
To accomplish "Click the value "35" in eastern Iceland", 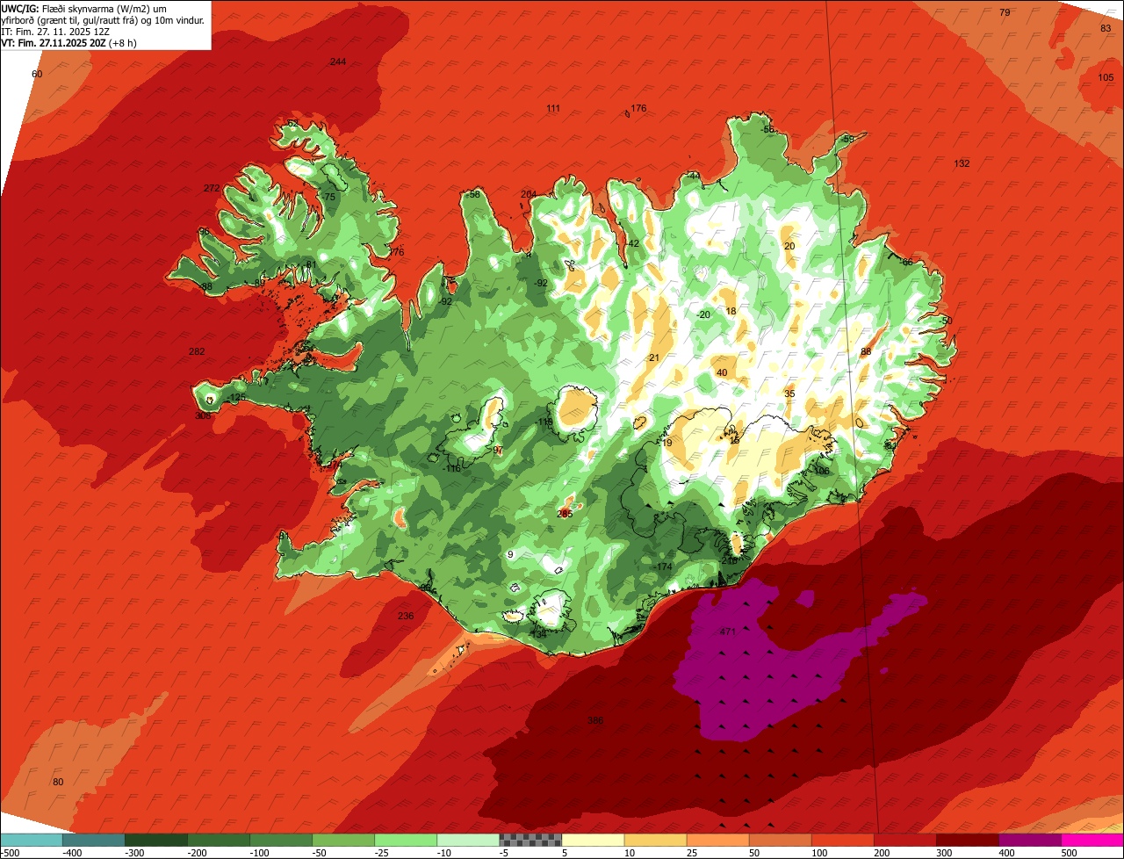I will click(x=789, y=394).
